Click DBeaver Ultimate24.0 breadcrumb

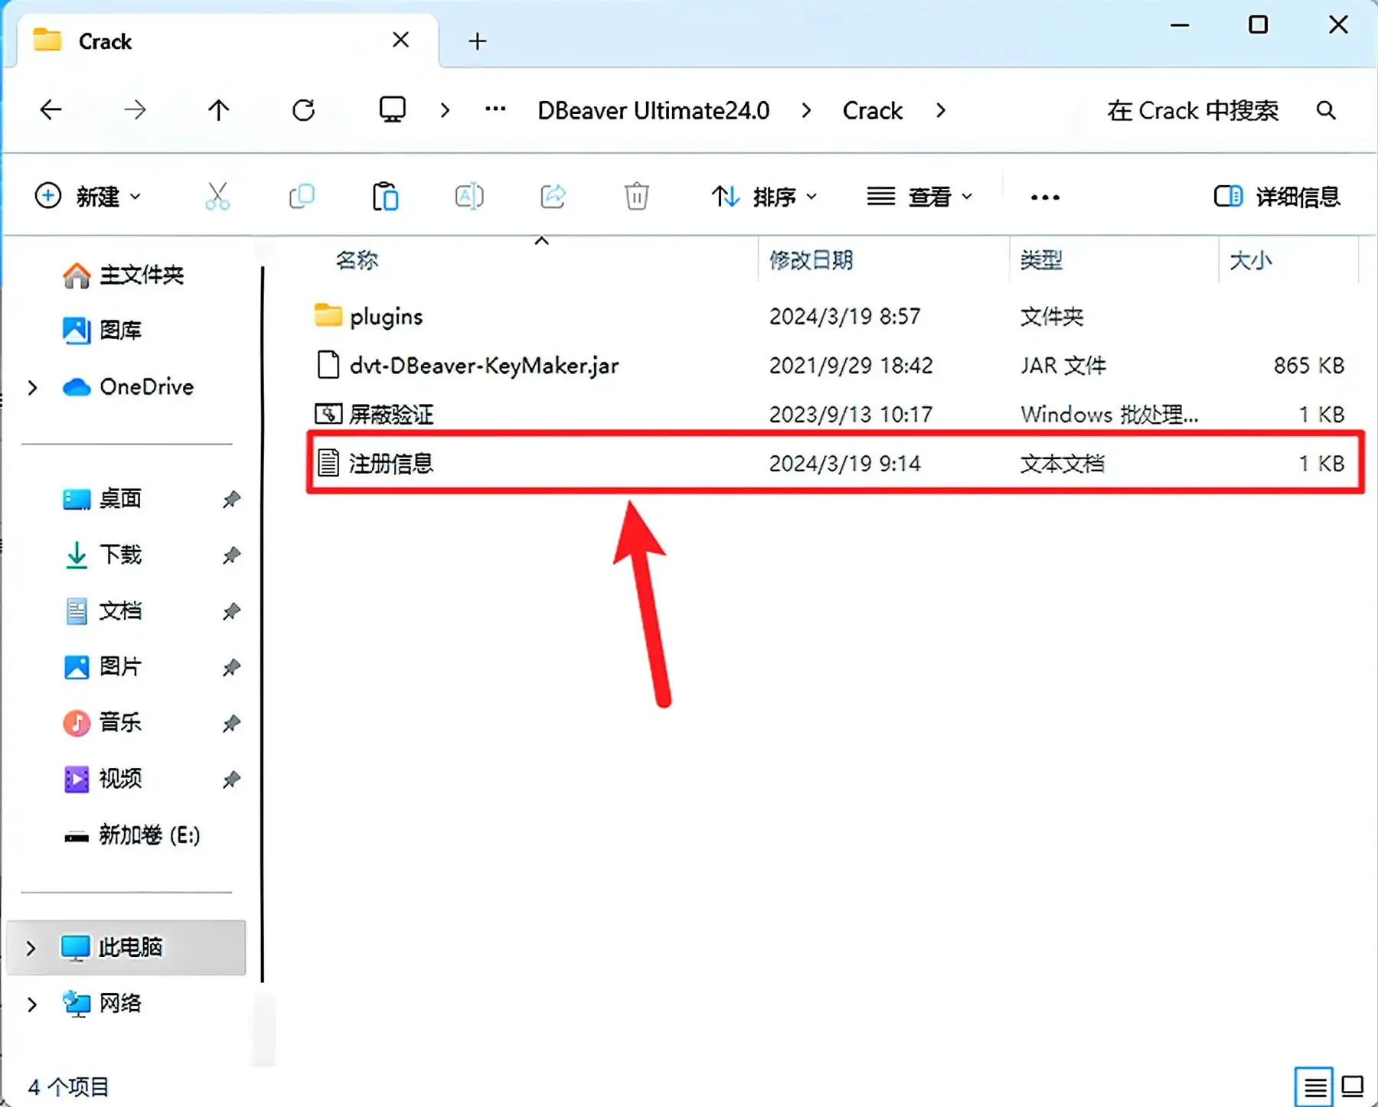(654, 111)
